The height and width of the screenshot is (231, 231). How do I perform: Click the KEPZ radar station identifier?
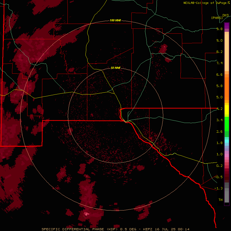[x=148, y=229]
